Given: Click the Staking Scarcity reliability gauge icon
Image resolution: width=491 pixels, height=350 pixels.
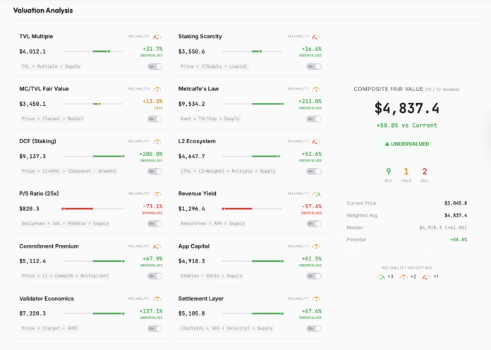Looking at the screenshot, I should tap(316, 37).
